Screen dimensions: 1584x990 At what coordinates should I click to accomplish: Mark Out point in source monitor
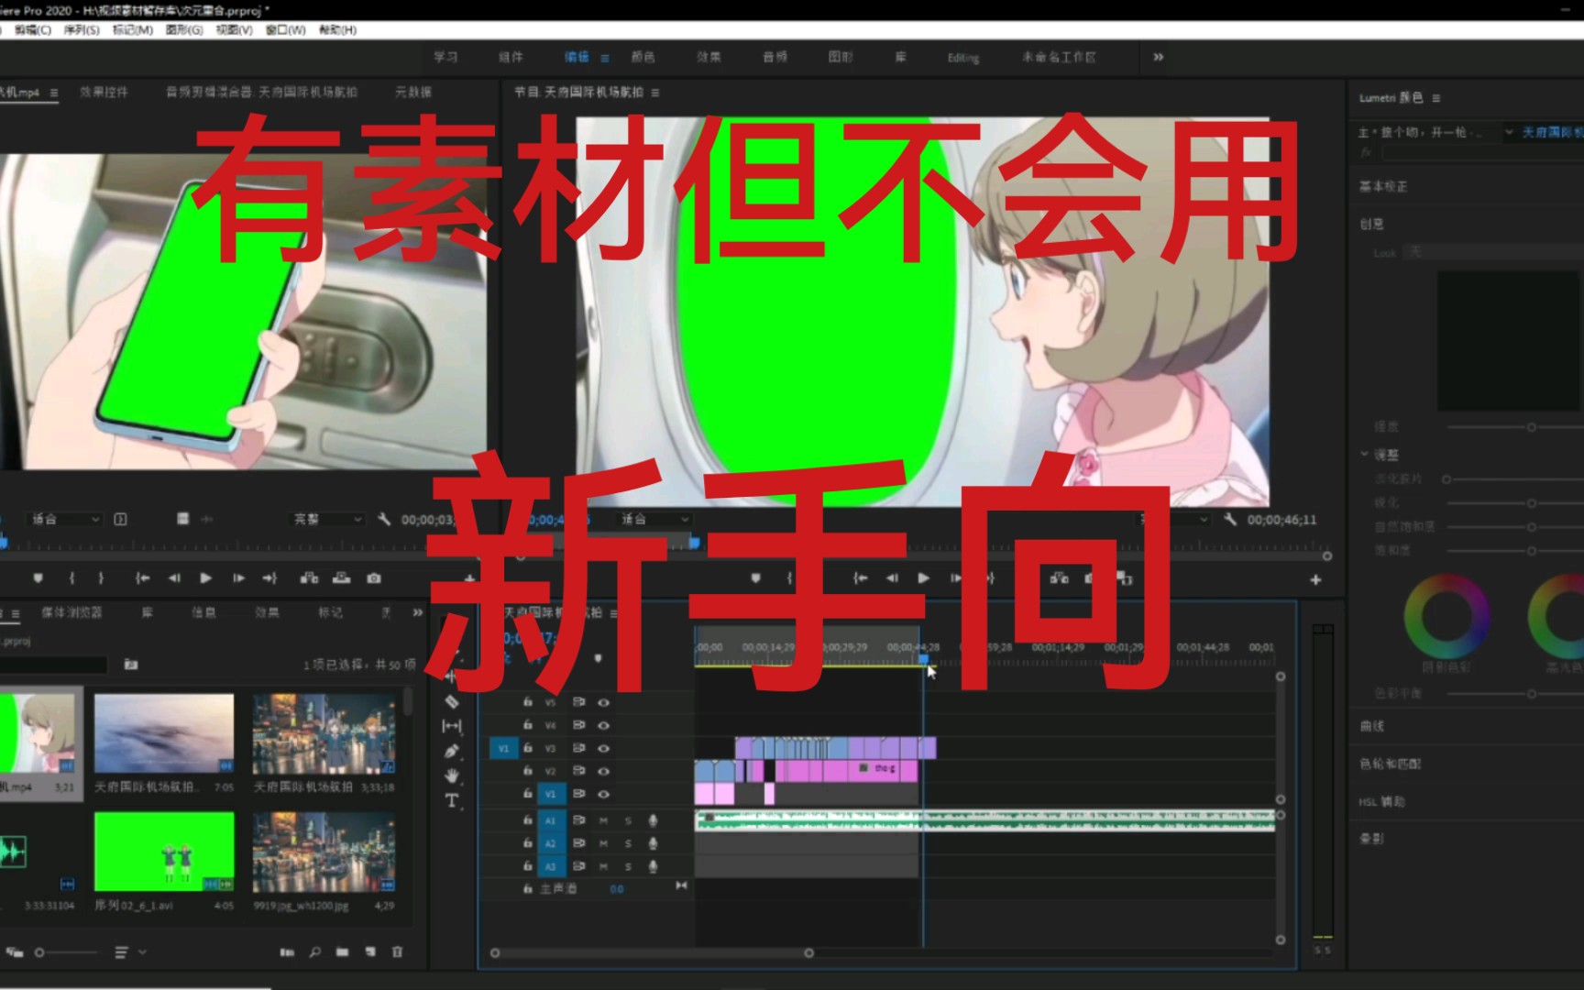pos(101,578)
